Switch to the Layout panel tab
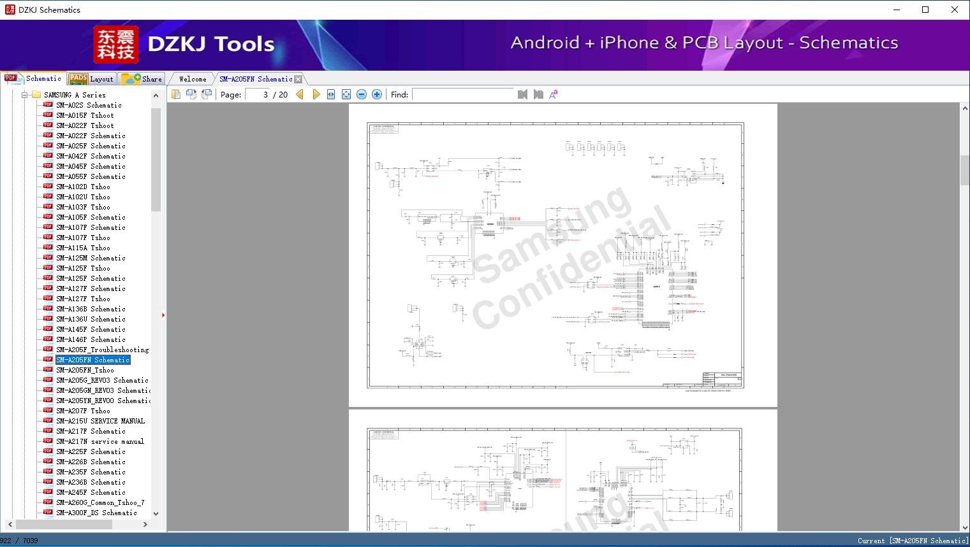Image resolution: width=970 pixels, height=547 pixels. 92,79
